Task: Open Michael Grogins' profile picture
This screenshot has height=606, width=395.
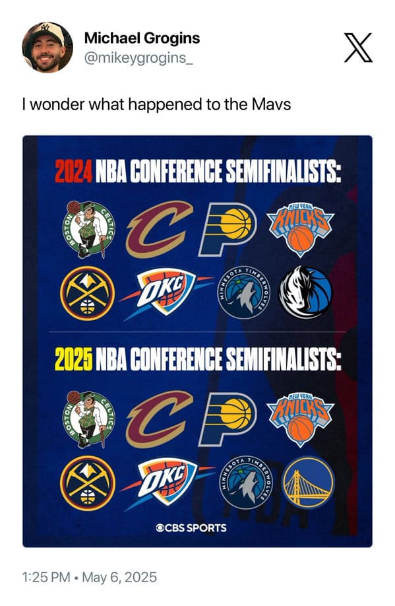Action: click(47, 47)
